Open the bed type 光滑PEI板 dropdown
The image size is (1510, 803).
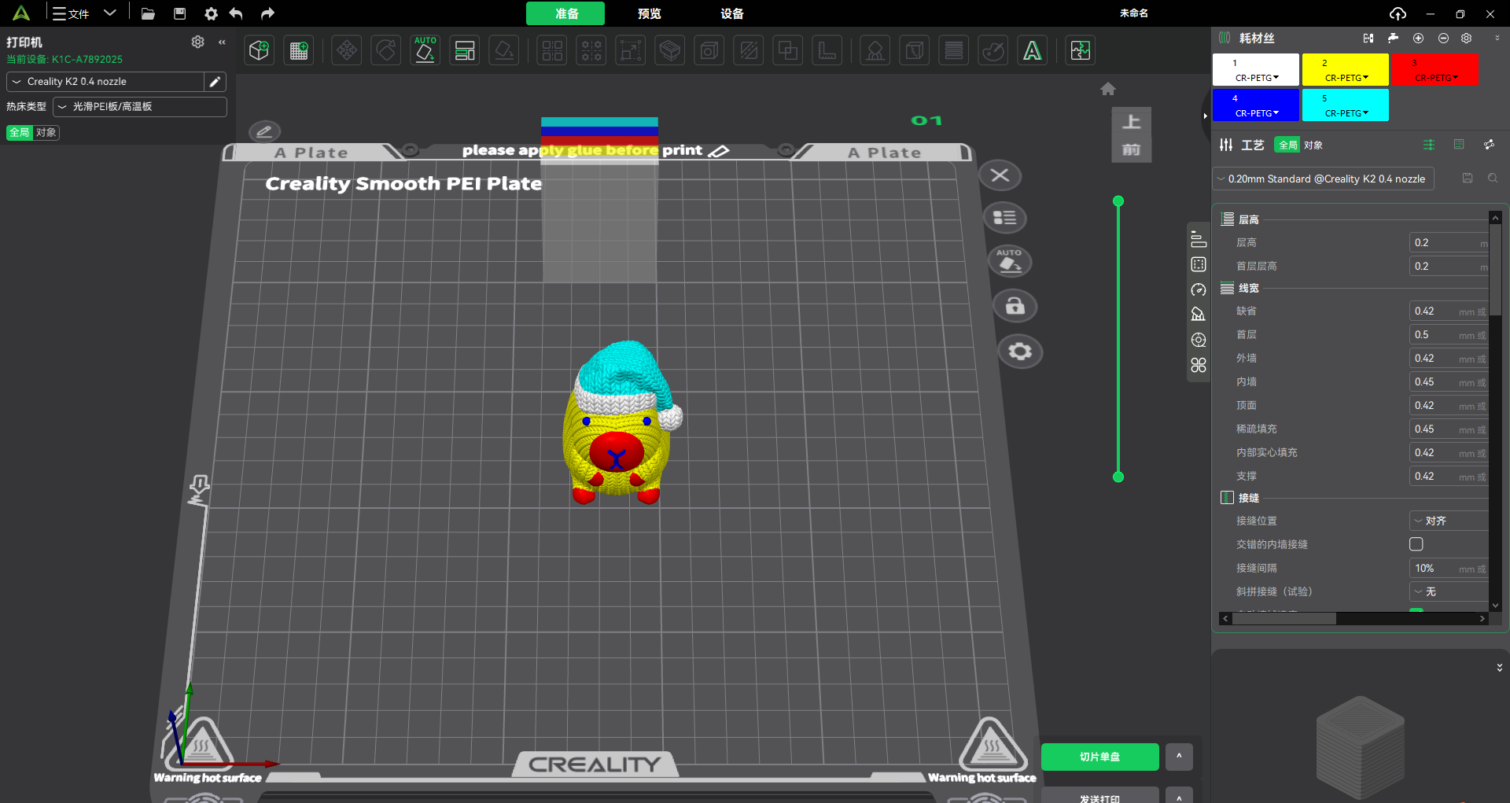point(140,107)
